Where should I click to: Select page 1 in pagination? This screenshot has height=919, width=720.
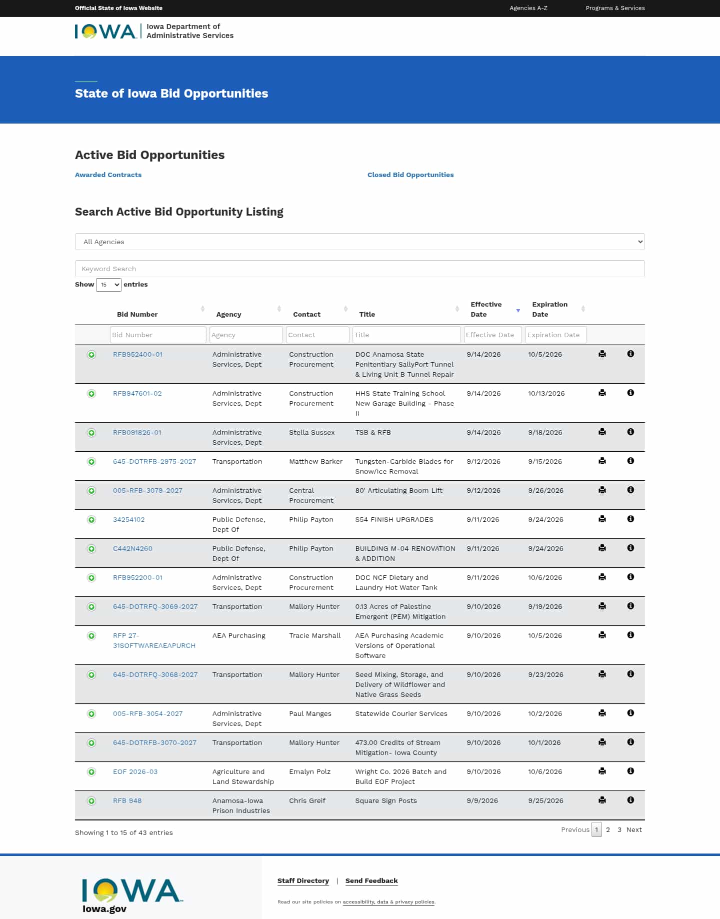coord(596,829)
